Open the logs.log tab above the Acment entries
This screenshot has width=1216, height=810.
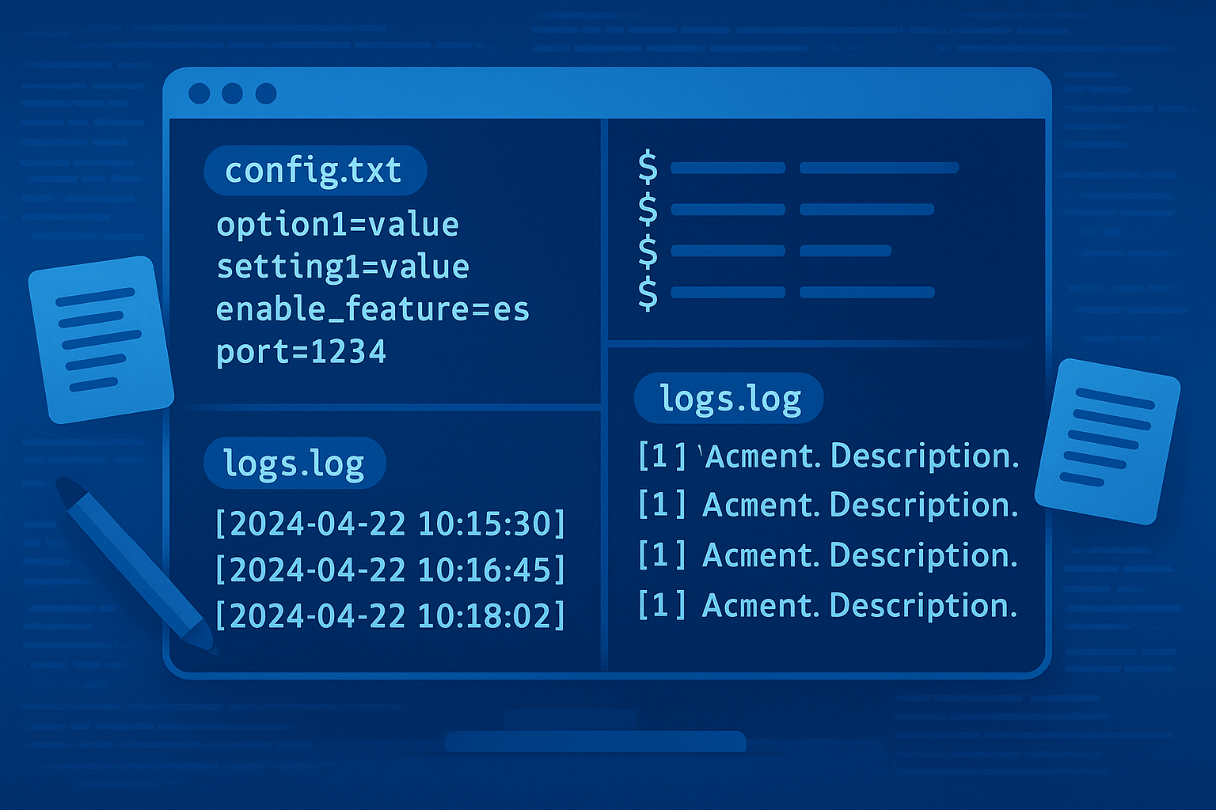pyautogui.click(x=729, y=399)
